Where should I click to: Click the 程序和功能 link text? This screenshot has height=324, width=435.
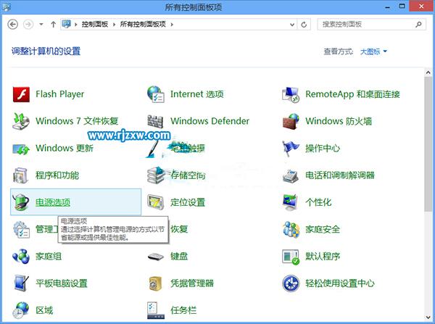pos(57,175)
